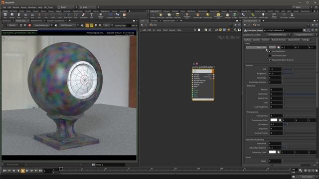Open the Windows menu
Screen dimensions: 319x179
tap(32, 7)
